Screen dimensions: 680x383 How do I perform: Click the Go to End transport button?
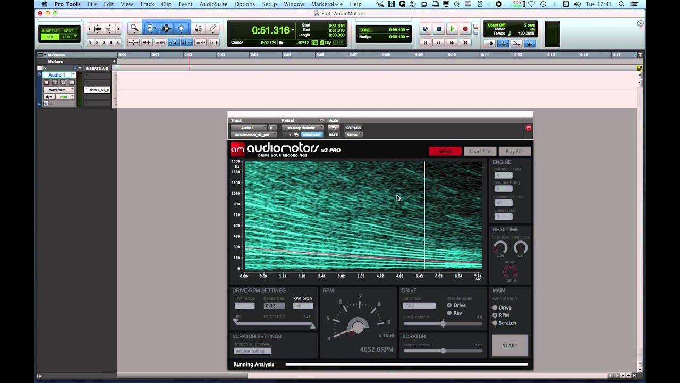tap(465, 43)
